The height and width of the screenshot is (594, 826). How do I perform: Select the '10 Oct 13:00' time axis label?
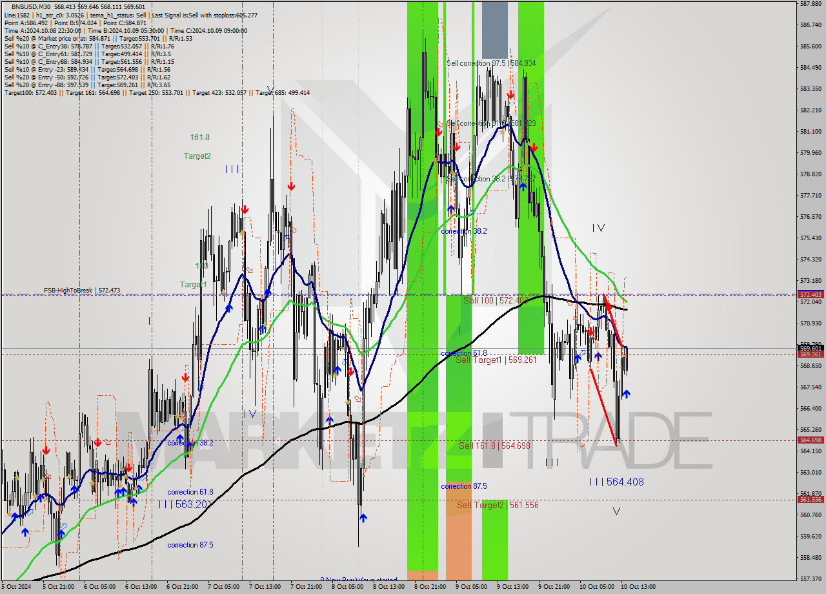(x=638, y=587)
